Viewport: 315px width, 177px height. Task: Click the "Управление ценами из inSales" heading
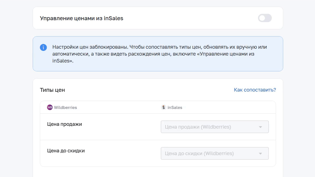click(81, 18)
